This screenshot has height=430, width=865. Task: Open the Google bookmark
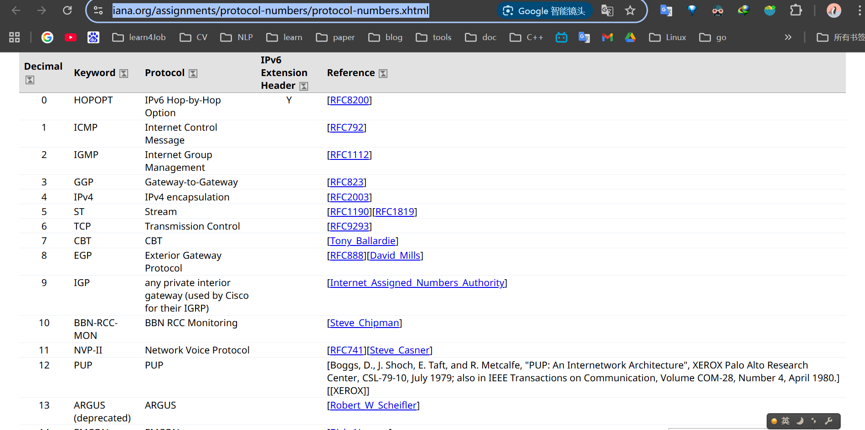pyautogui.click(x=47, y=37)
